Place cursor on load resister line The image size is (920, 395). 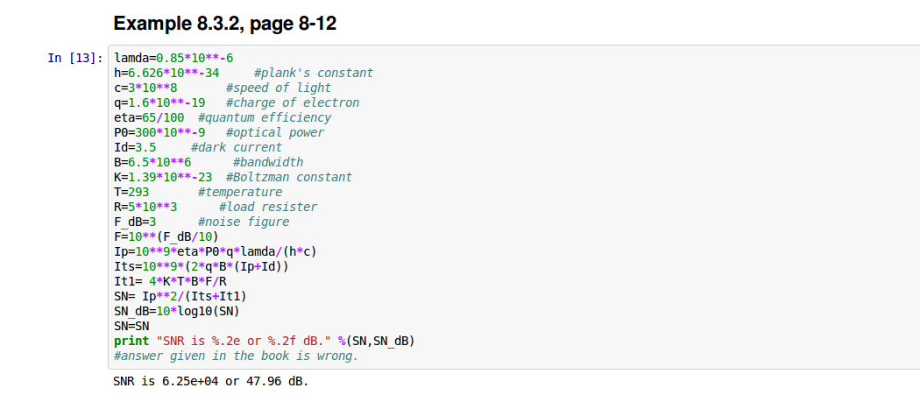coord(216,208)
